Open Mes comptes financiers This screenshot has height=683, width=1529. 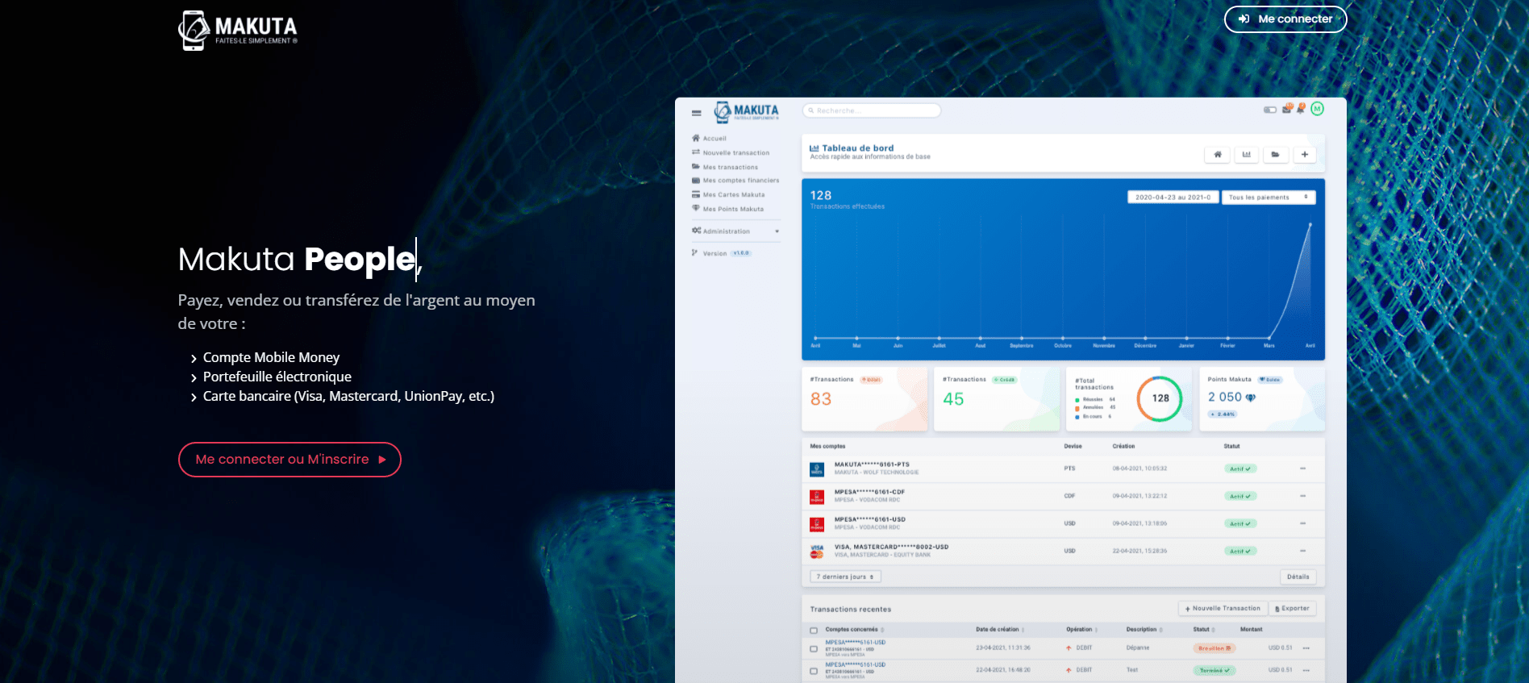[x=735, y=181]
